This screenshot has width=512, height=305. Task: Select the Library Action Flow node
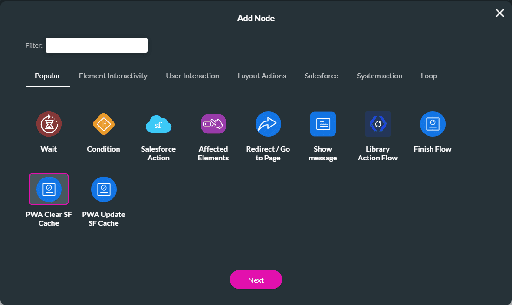377,124
